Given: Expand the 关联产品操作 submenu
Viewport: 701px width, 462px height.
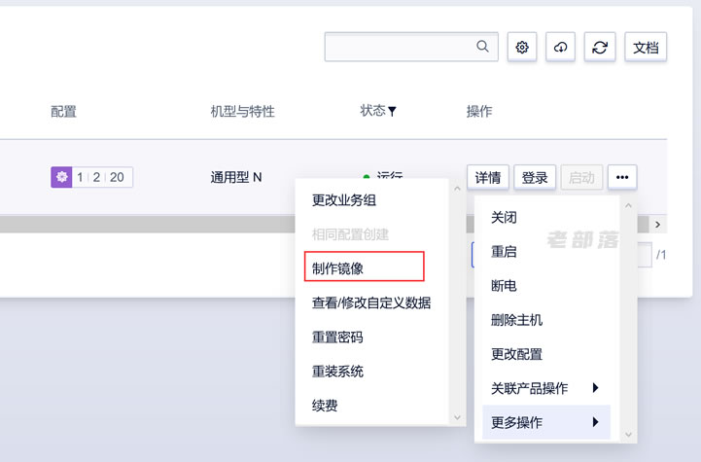Looking at the screenshot, I should [546, 388].
